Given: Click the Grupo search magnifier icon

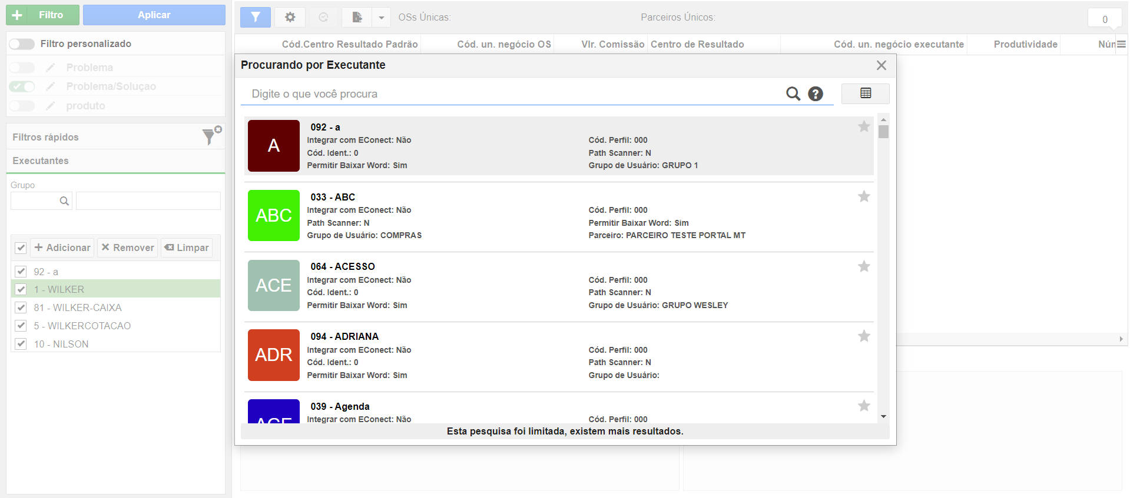Looking at the screenshot, I should click(64, 201).
